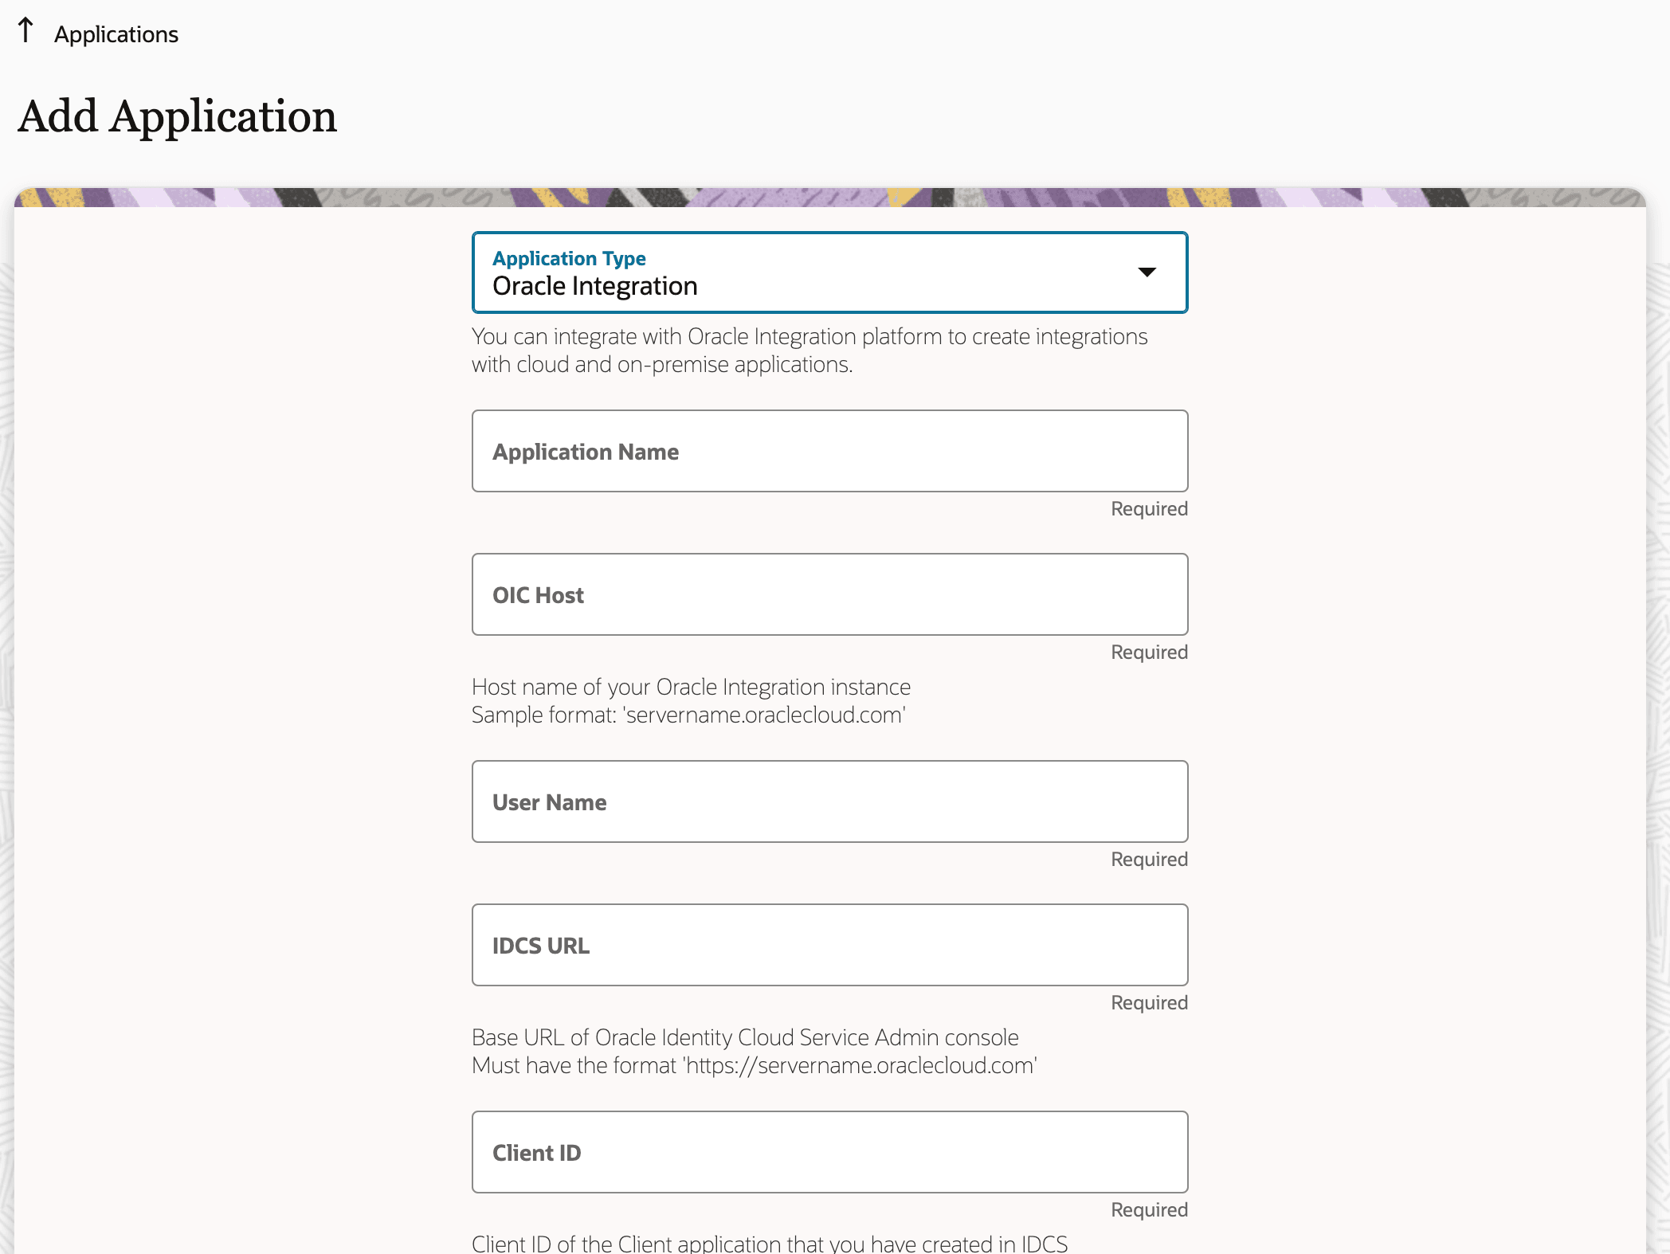Select the Client ID field
Image resolution: width=1670 pixels, height=1254 pixels.
829,1152
